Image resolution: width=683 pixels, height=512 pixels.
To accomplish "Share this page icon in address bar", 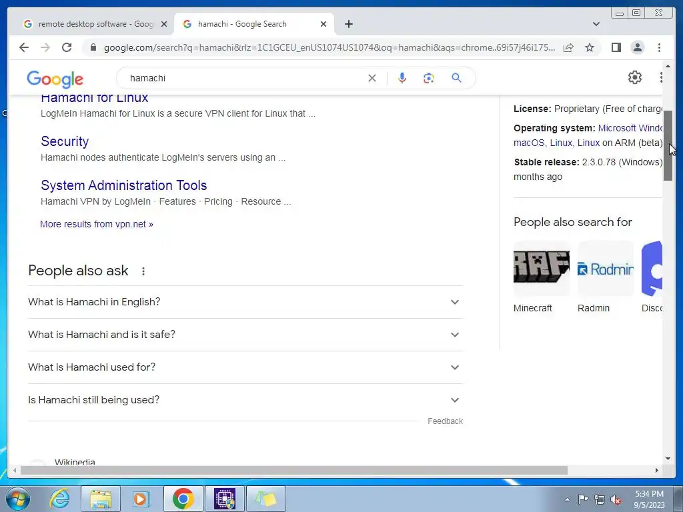I will [568, 47].
